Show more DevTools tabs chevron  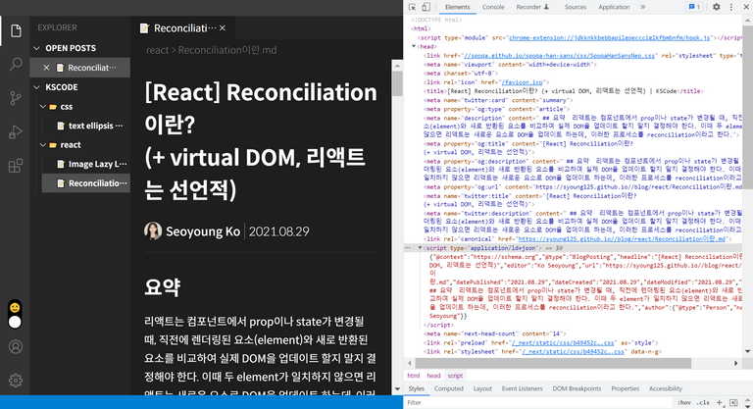pyautogui.click(x=642, y=7)
